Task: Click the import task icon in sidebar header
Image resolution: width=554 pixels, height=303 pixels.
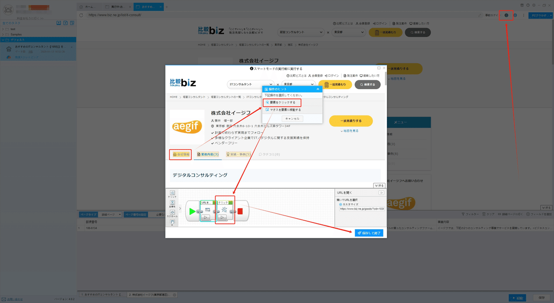Action: (59, 23)
